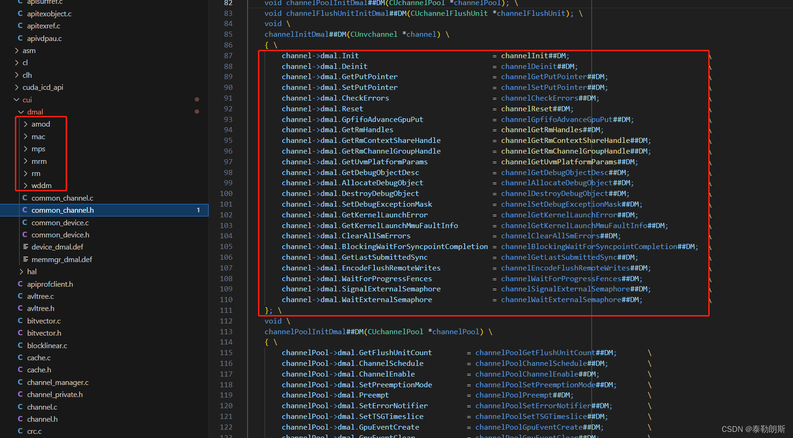Viewport: 793px width, 438px height.
Task: Click the C icon next to cache.h
Action: click(20, 370)
